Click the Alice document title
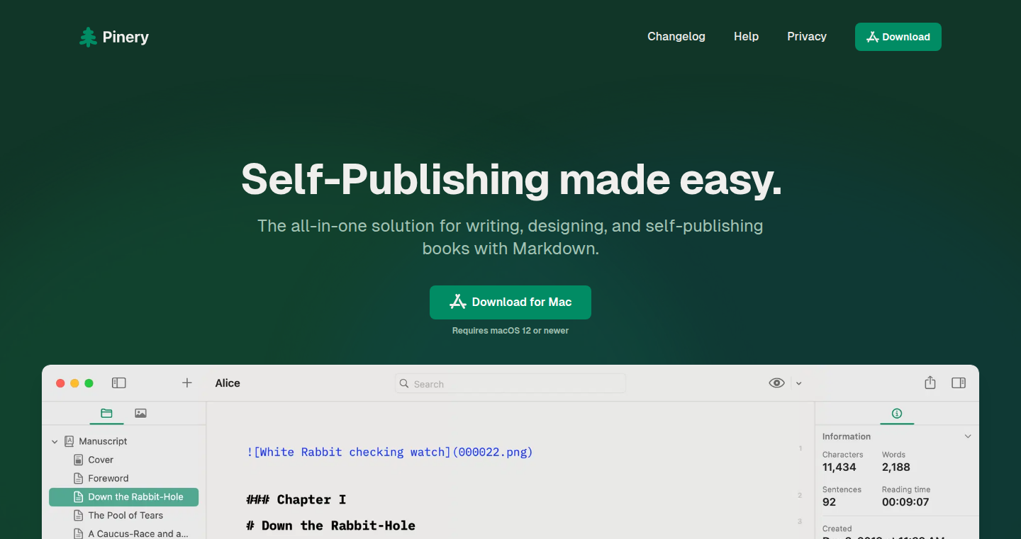The height and width of the screenshot is (539, 1021). (228, 383)
